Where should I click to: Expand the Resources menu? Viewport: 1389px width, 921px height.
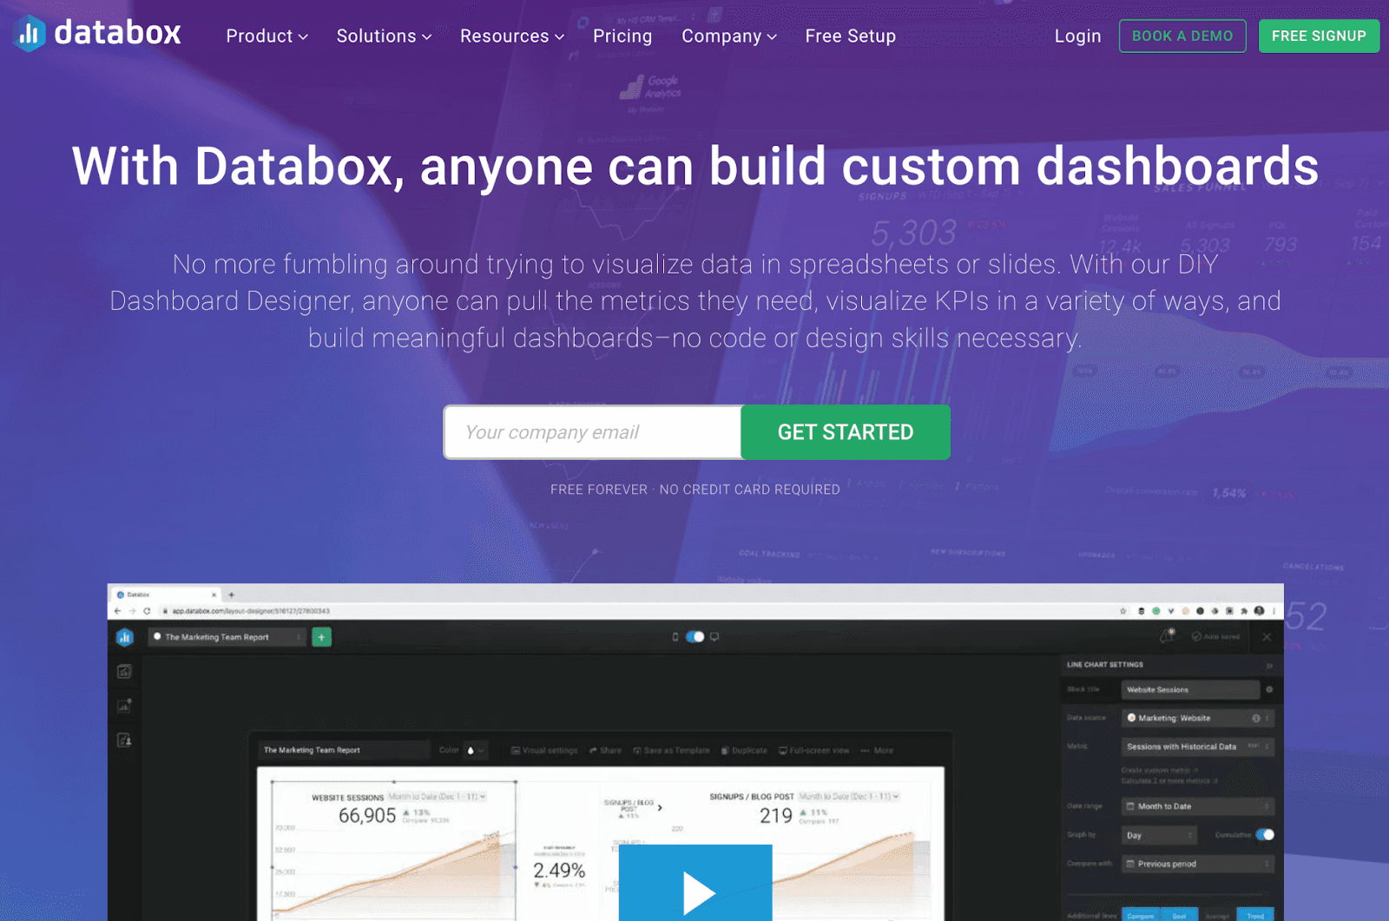(512, 36)
